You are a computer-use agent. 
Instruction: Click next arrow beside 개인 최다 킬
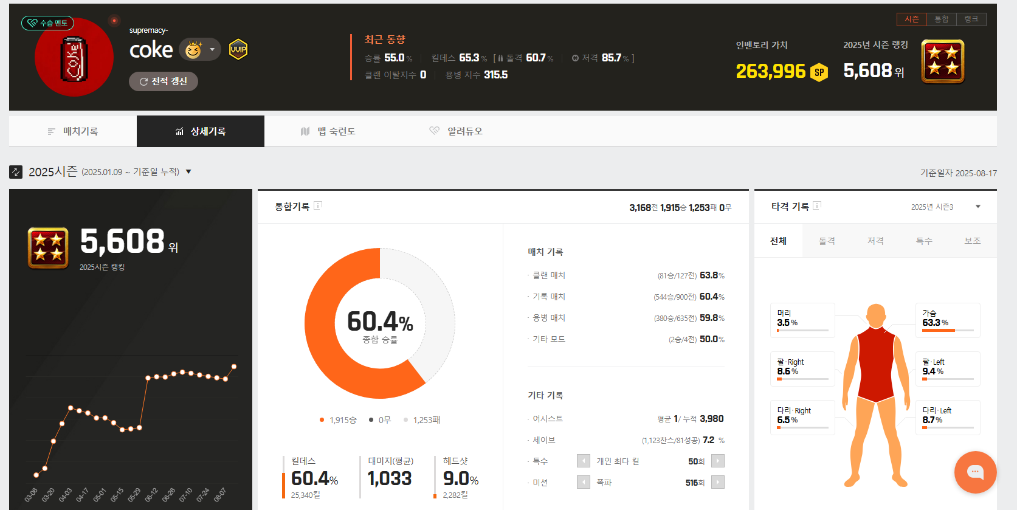click(717, 461)
